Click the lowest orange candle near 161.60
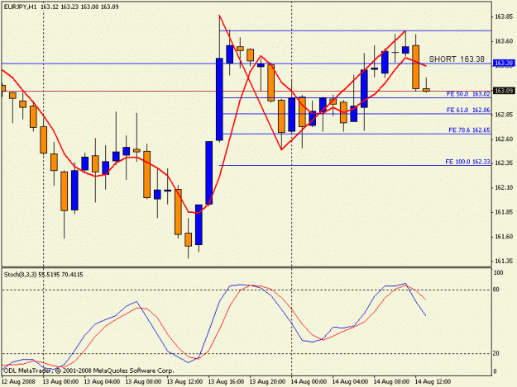The image size is (517, 387). (x=188, y=239)
